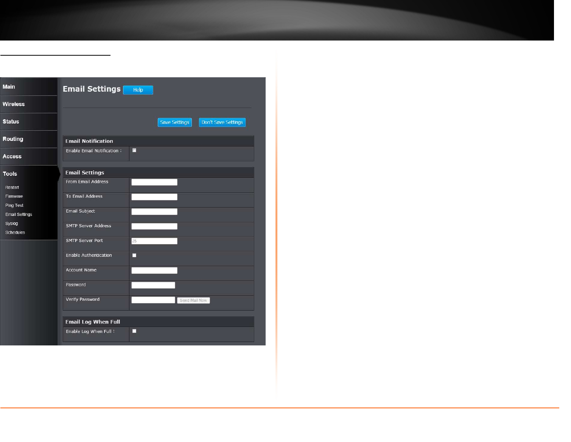Click the From Email Address field

(x=154, y=182)
